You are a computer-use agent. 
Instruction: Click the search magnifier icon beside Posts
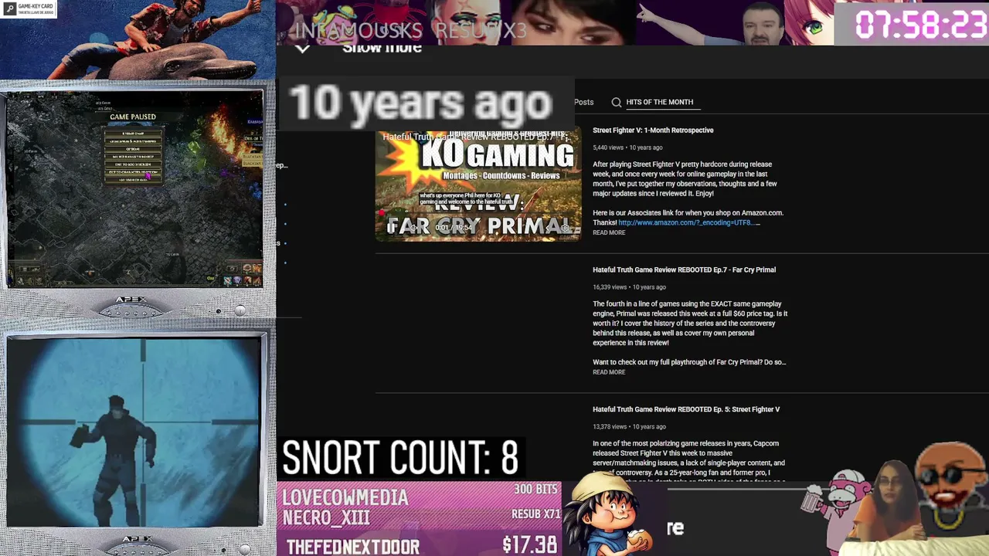pos(616,102)
